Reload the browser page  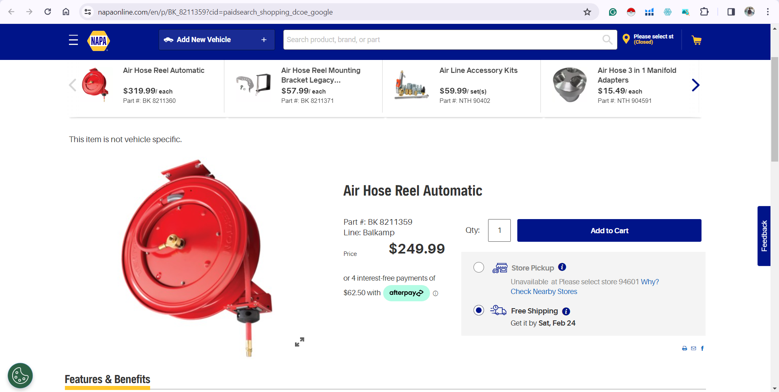tap(47, 12)
